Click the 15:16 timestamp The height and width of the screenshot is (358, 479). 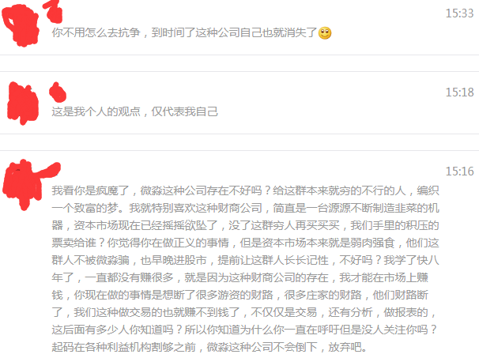coord(459,171)
